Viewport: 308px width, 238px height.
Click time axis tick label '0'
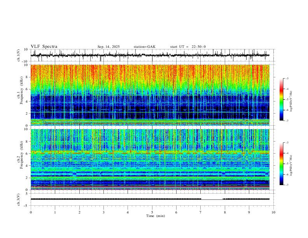[31, 212]
